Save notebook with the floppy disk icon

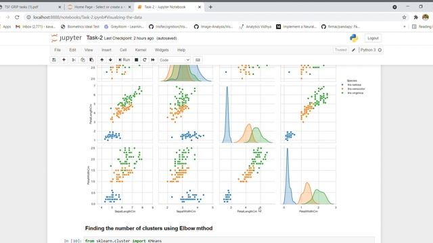point(54,60)
